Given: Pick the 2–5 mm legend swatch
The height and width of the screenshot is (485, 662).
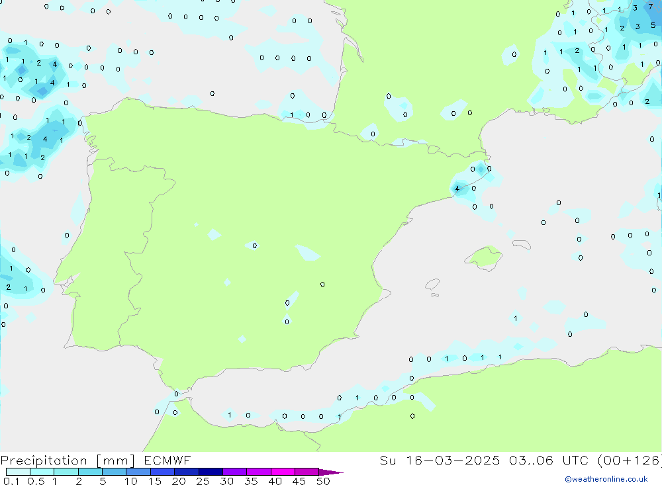Looking at the screenshot, I should pyautogui.click(x=90, y=472).
